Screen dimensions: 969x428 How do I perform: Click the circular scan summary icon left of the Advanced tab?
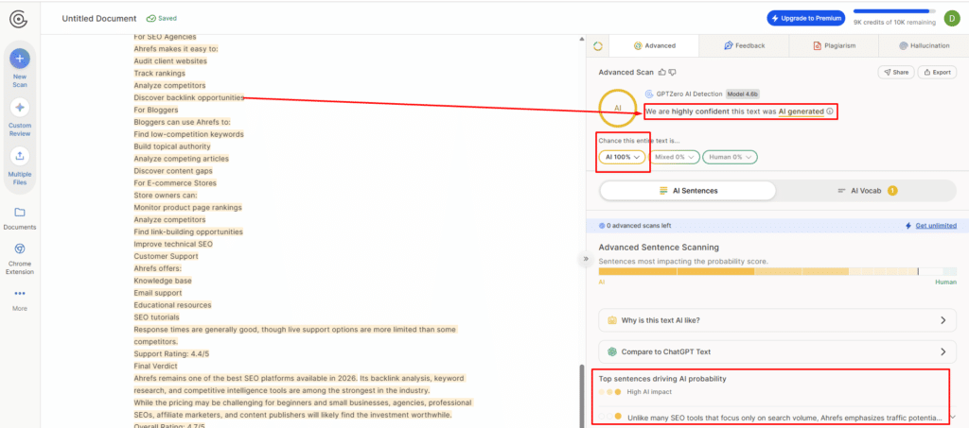(x=598, y=45)
